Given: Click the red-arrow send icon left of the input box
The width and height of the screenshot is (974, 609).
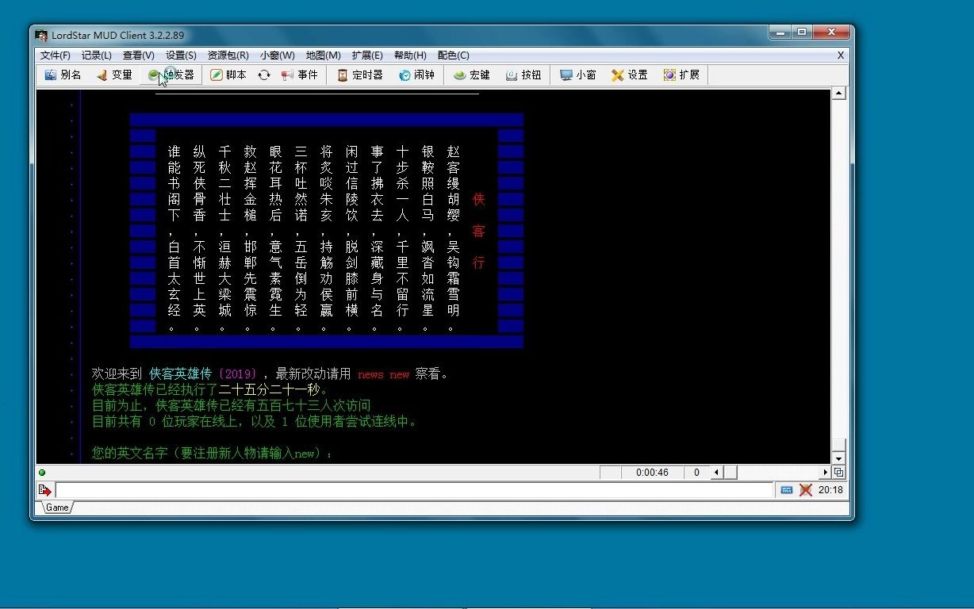Looking at the screenshot, I should pyautogui.click(x=44, y=490).
